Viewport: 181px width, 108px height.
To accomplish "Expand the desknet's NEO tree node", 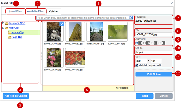I will (3, 23).
